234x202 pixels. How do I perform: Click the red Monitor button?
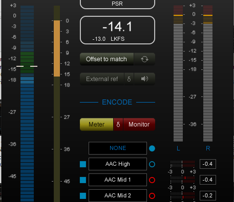139,124
